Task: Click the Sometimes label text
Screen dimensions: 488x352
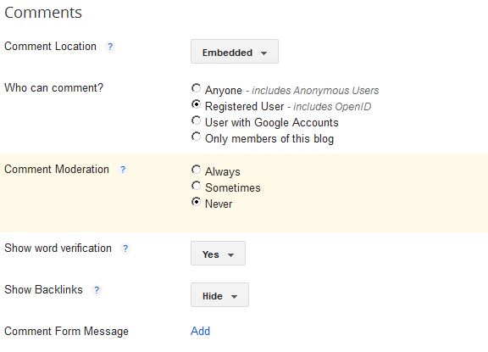Action: coord(233,187)
